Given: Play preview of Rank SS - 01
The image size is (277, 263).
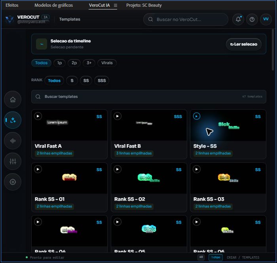Looking at the screenshot, I should click(38, 169).
